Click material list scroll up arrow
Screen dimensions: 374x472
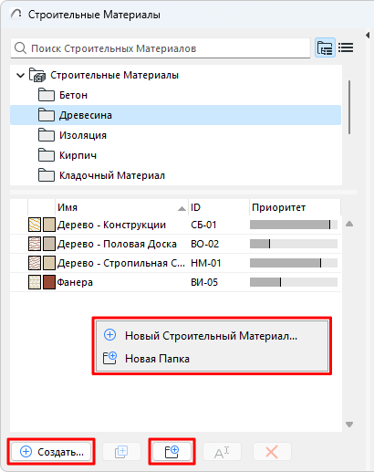pos(349,224)
